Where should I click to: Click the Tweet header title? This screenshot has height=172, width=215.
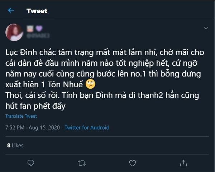pyautogui.click(x=37, y=11)
